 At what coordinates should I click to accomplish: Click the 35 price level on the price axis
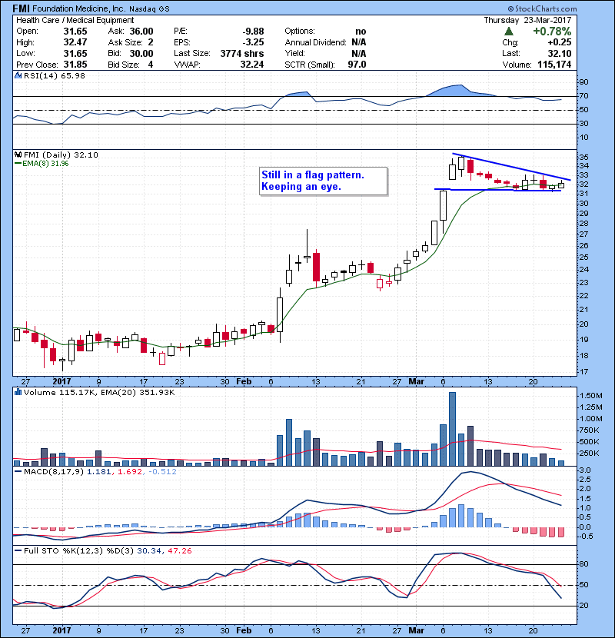583,157
